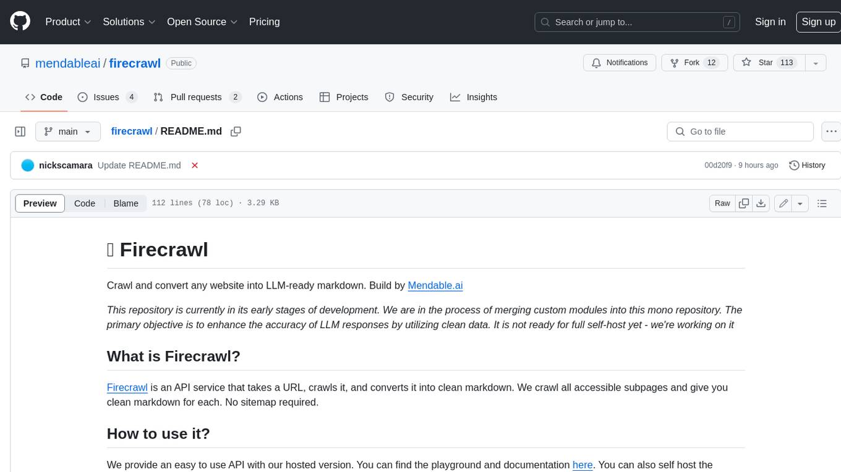The width and height of the screenshot is (841, 472).
Task: Switch to the Insights tab
Action: (x=474, y=97)
